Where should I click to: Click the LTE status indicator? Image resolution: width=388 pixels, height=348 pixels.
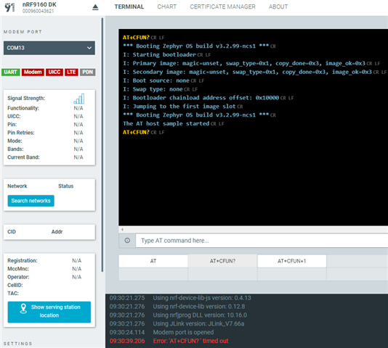pyautogui.click(x=71, y=72)
